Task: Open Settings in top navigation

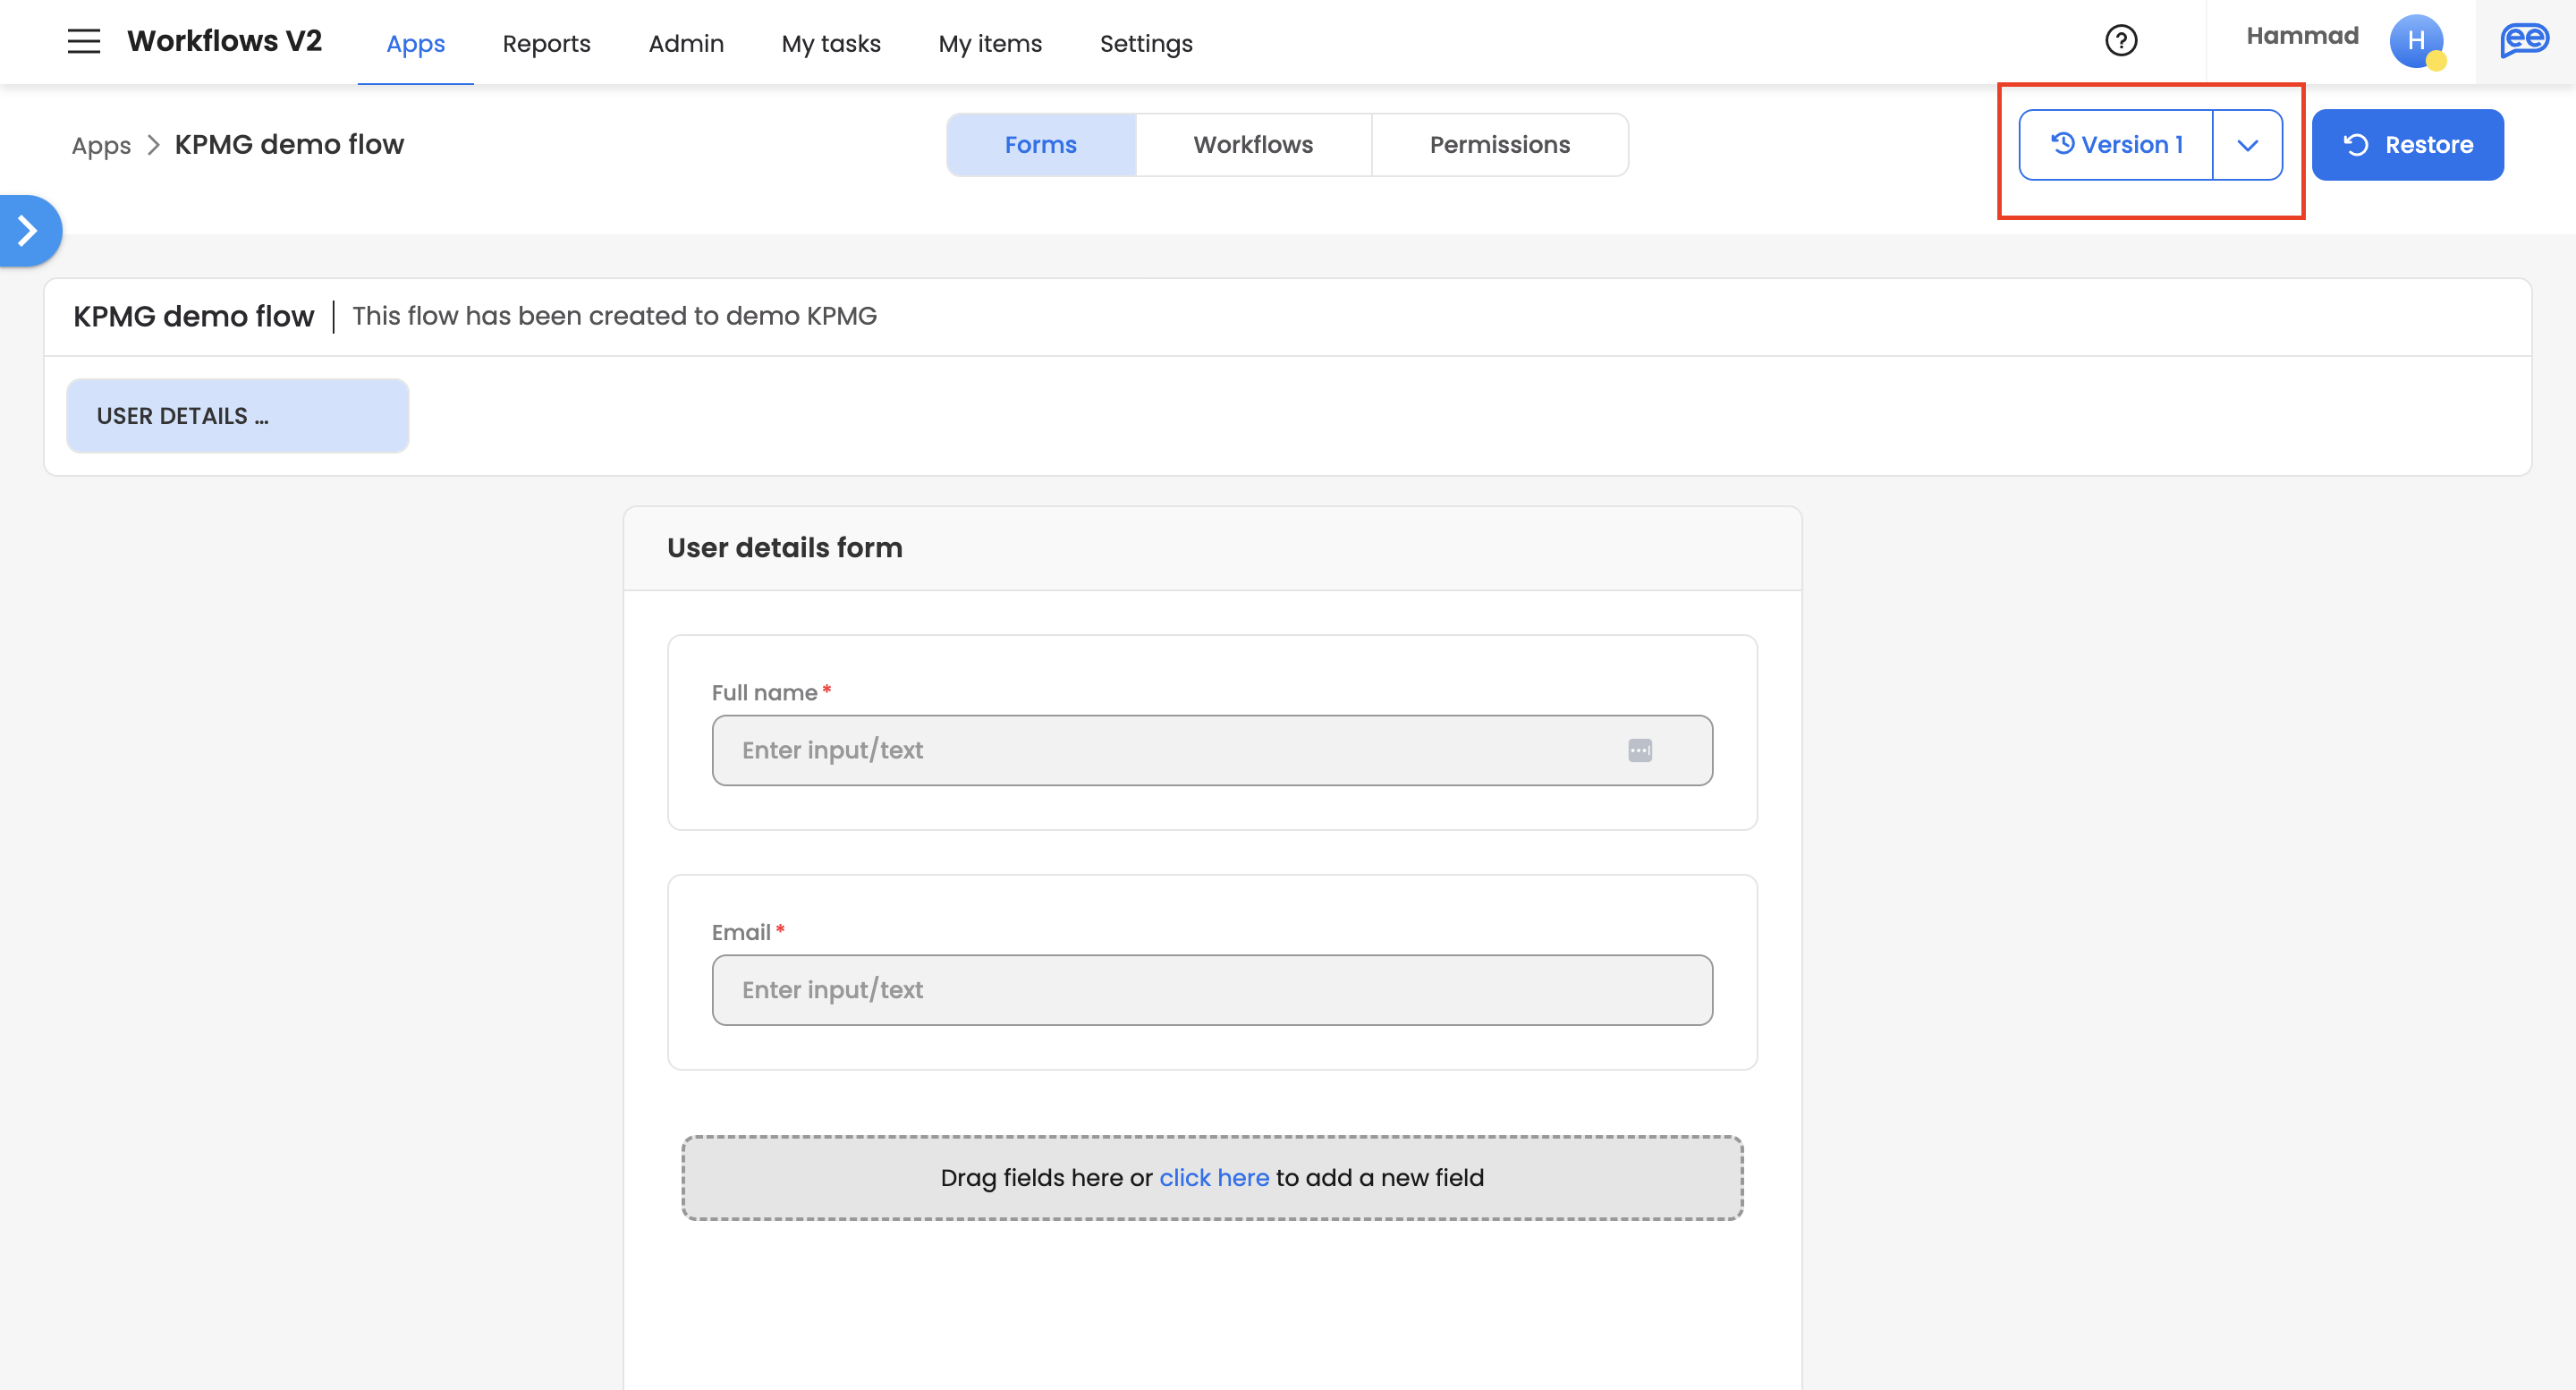Action: tap(1146, 43)
